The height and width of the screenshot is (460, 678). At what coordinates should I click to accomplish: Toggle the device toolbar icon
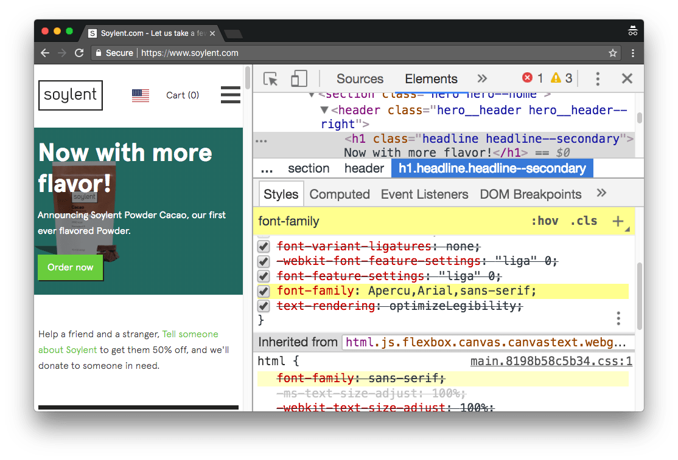[299, 79]
